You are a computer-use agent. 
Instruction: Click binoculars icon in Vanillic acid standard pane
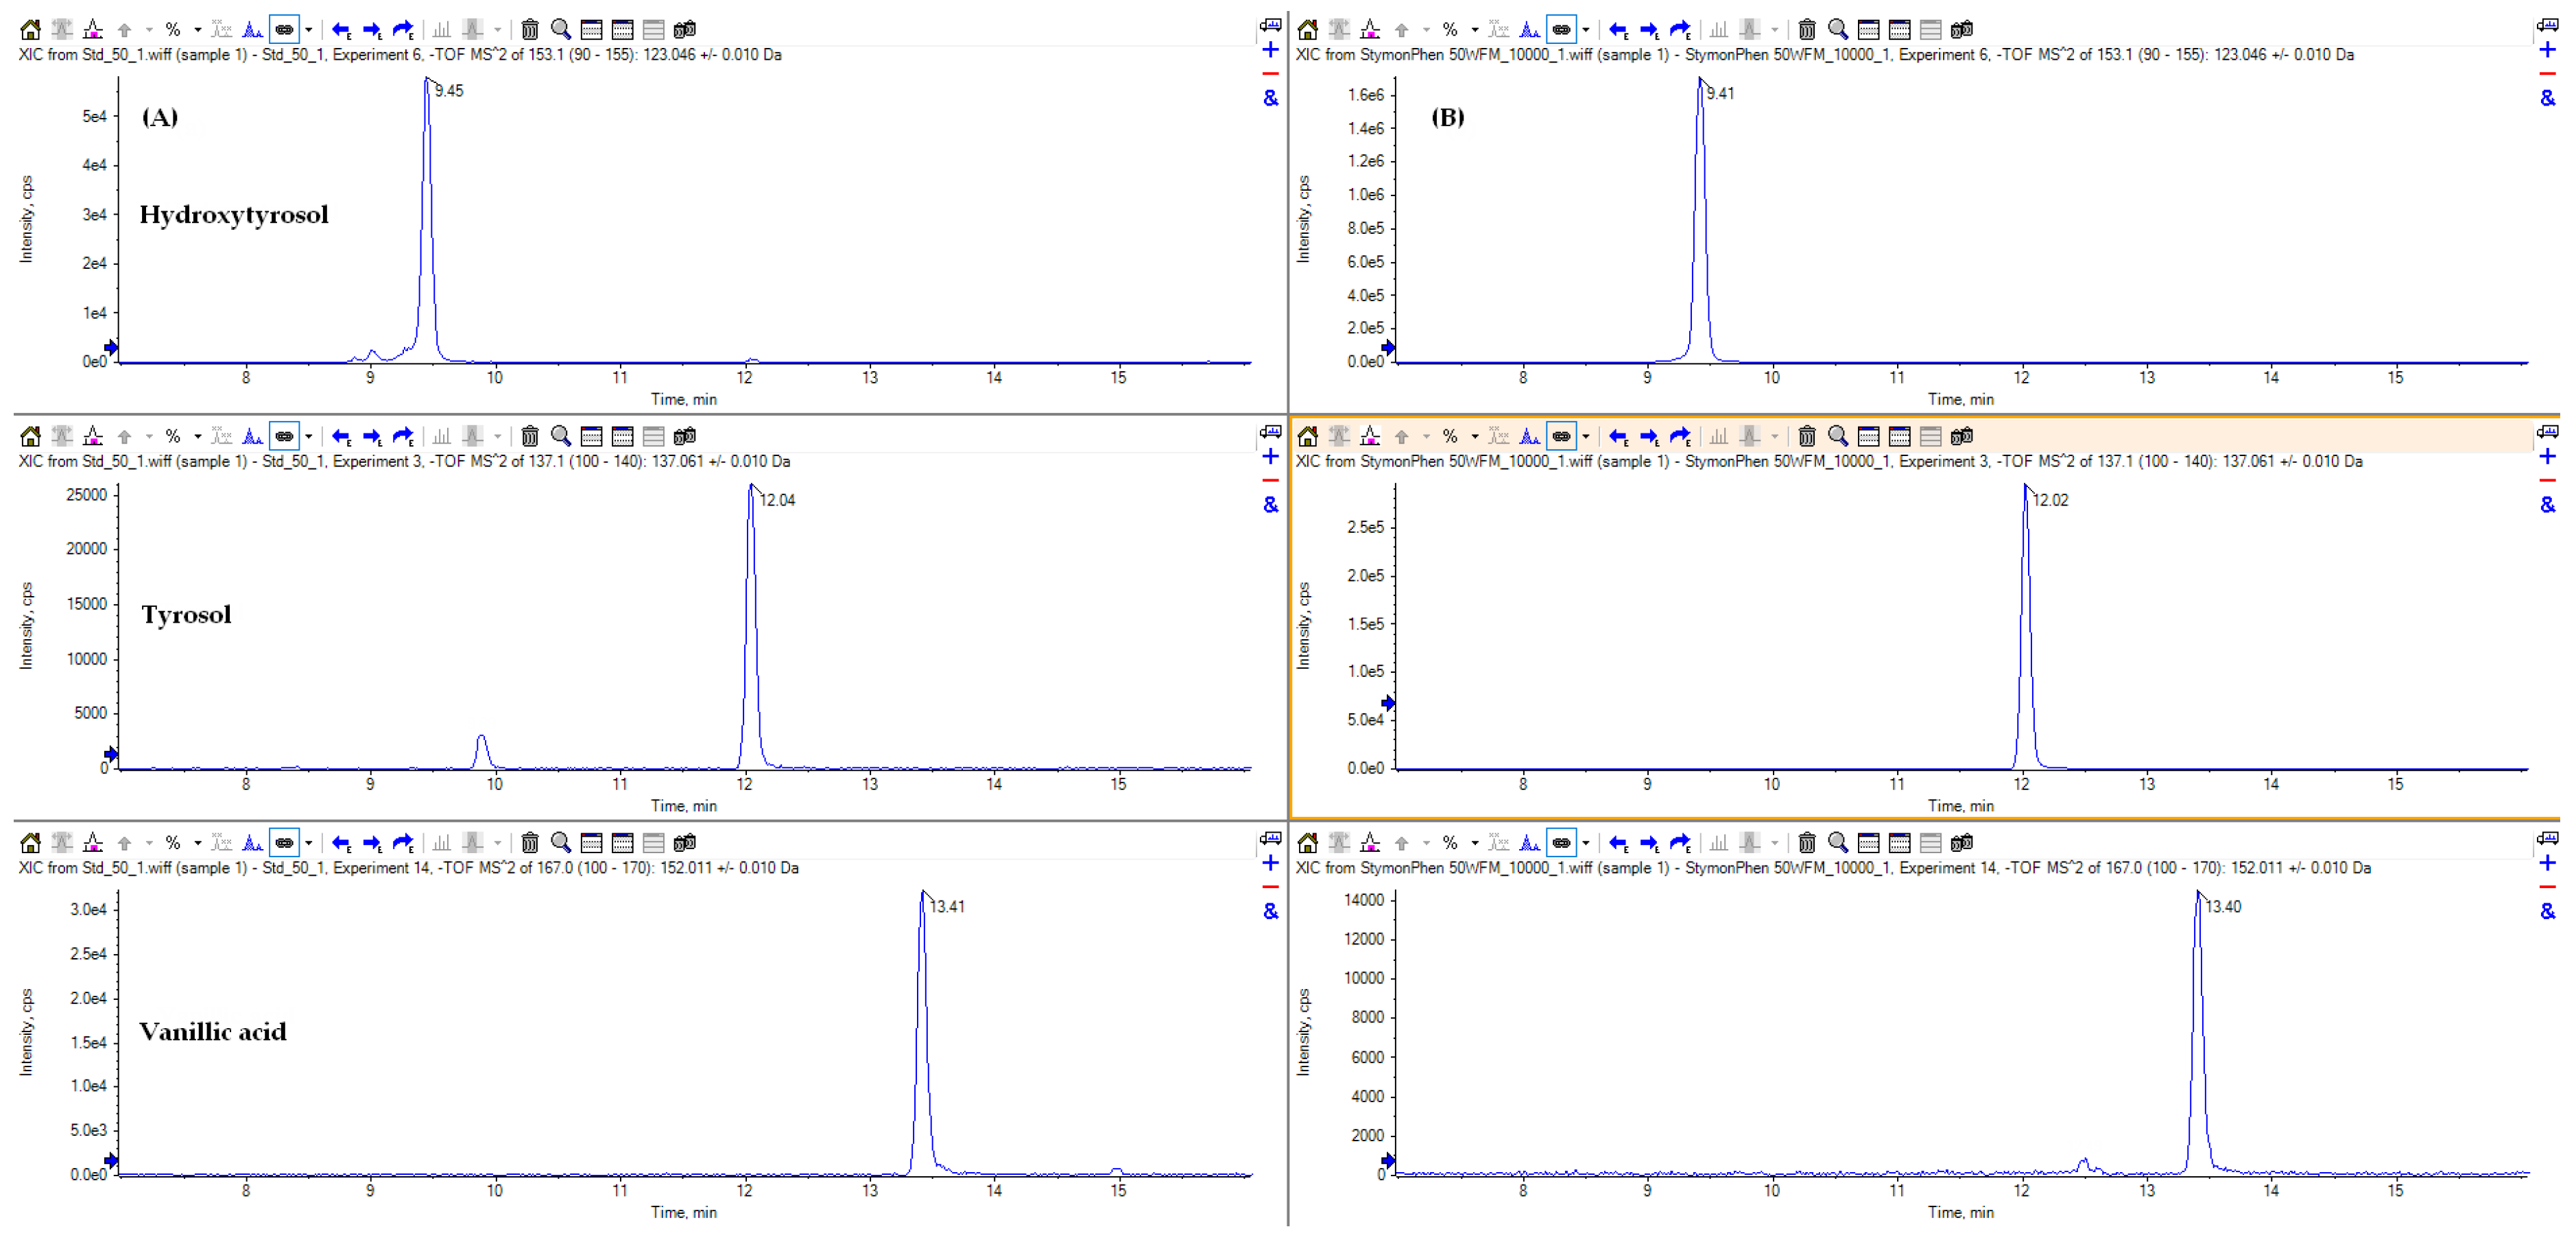685,843
